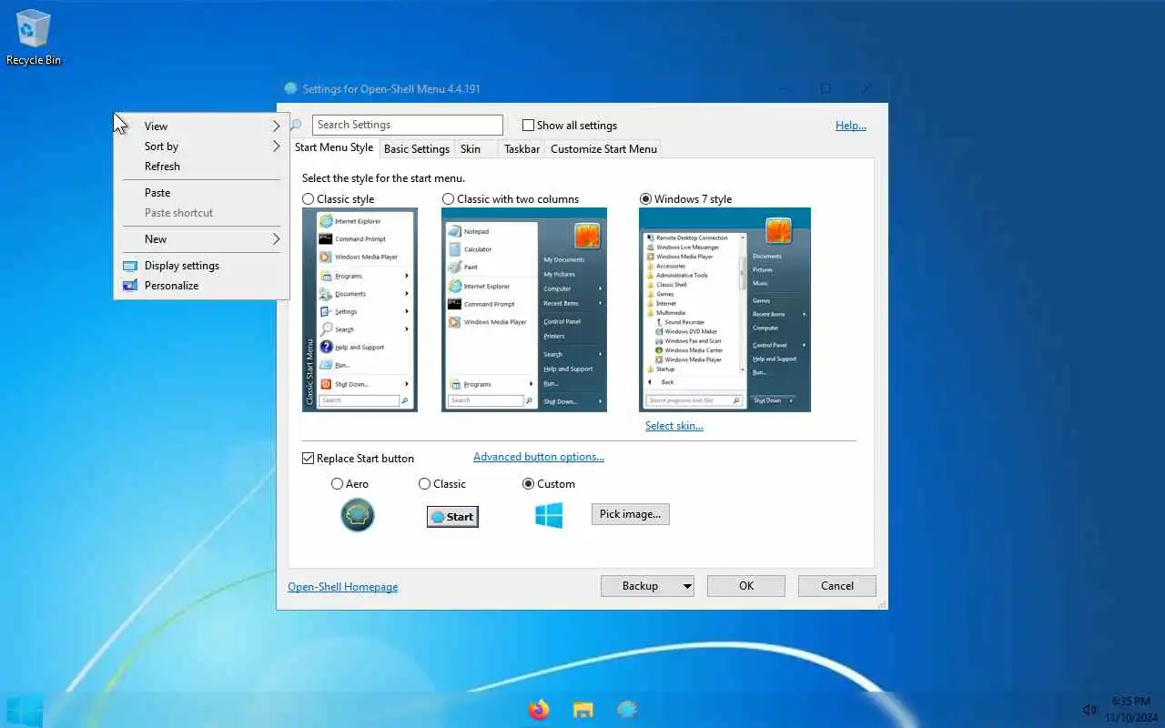Uncheck Replace Start button checkbox

[x=309, y=459]
